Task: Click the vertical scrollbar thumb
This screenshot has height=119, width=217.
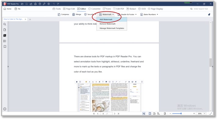Action: (211, 62)
